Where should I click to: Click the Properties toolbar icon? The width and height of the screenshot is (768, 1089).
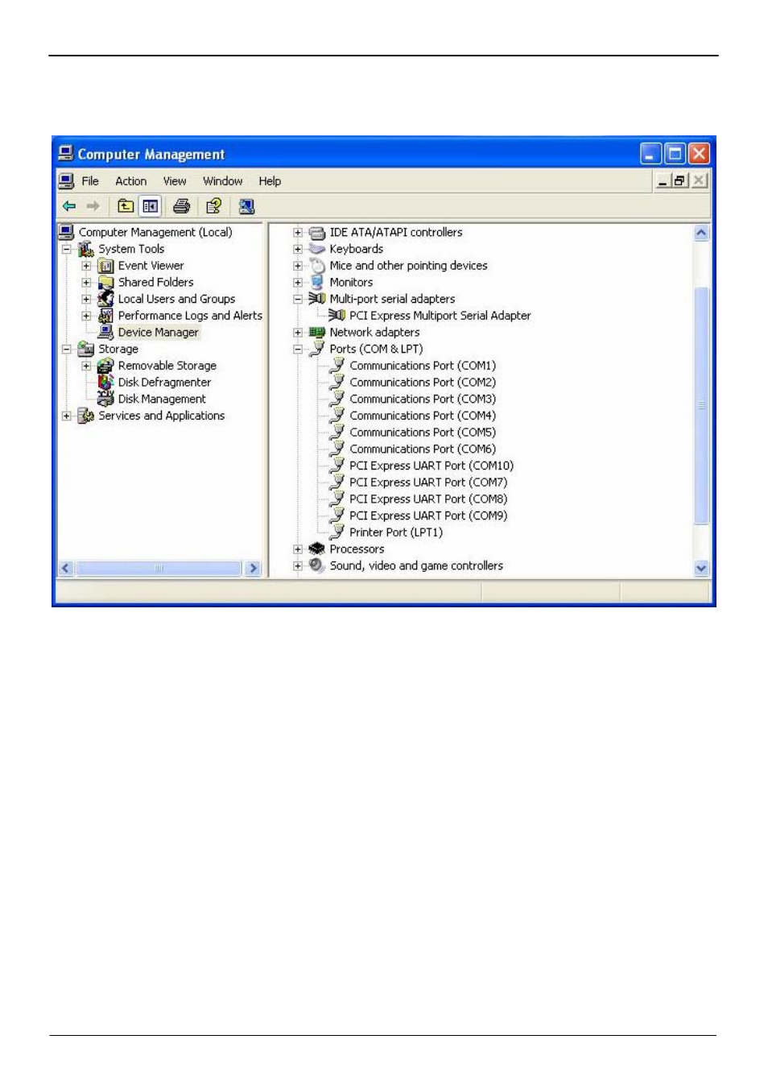[x=213, y=206]
